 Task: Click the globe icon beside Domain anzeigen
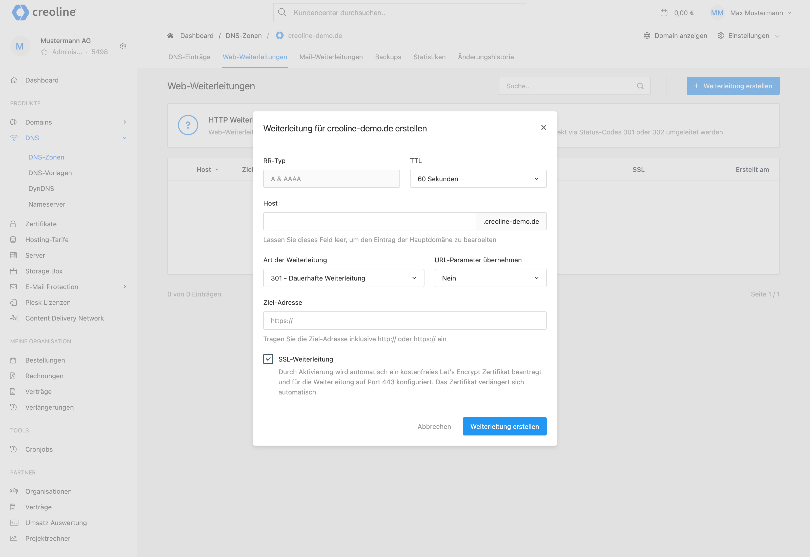647,36
